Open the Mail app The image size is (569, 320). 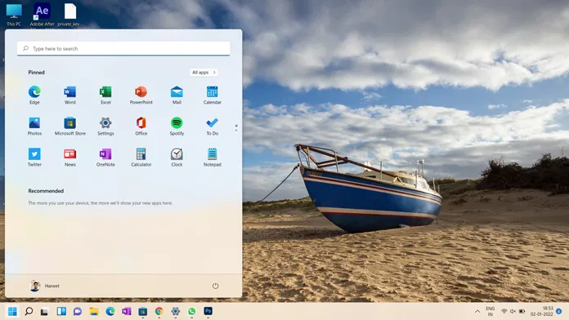(x=177, y=95)
